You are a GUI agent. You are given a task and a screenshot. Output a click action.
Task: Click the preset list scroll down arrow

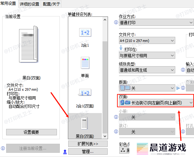click(x=105, y=136)
